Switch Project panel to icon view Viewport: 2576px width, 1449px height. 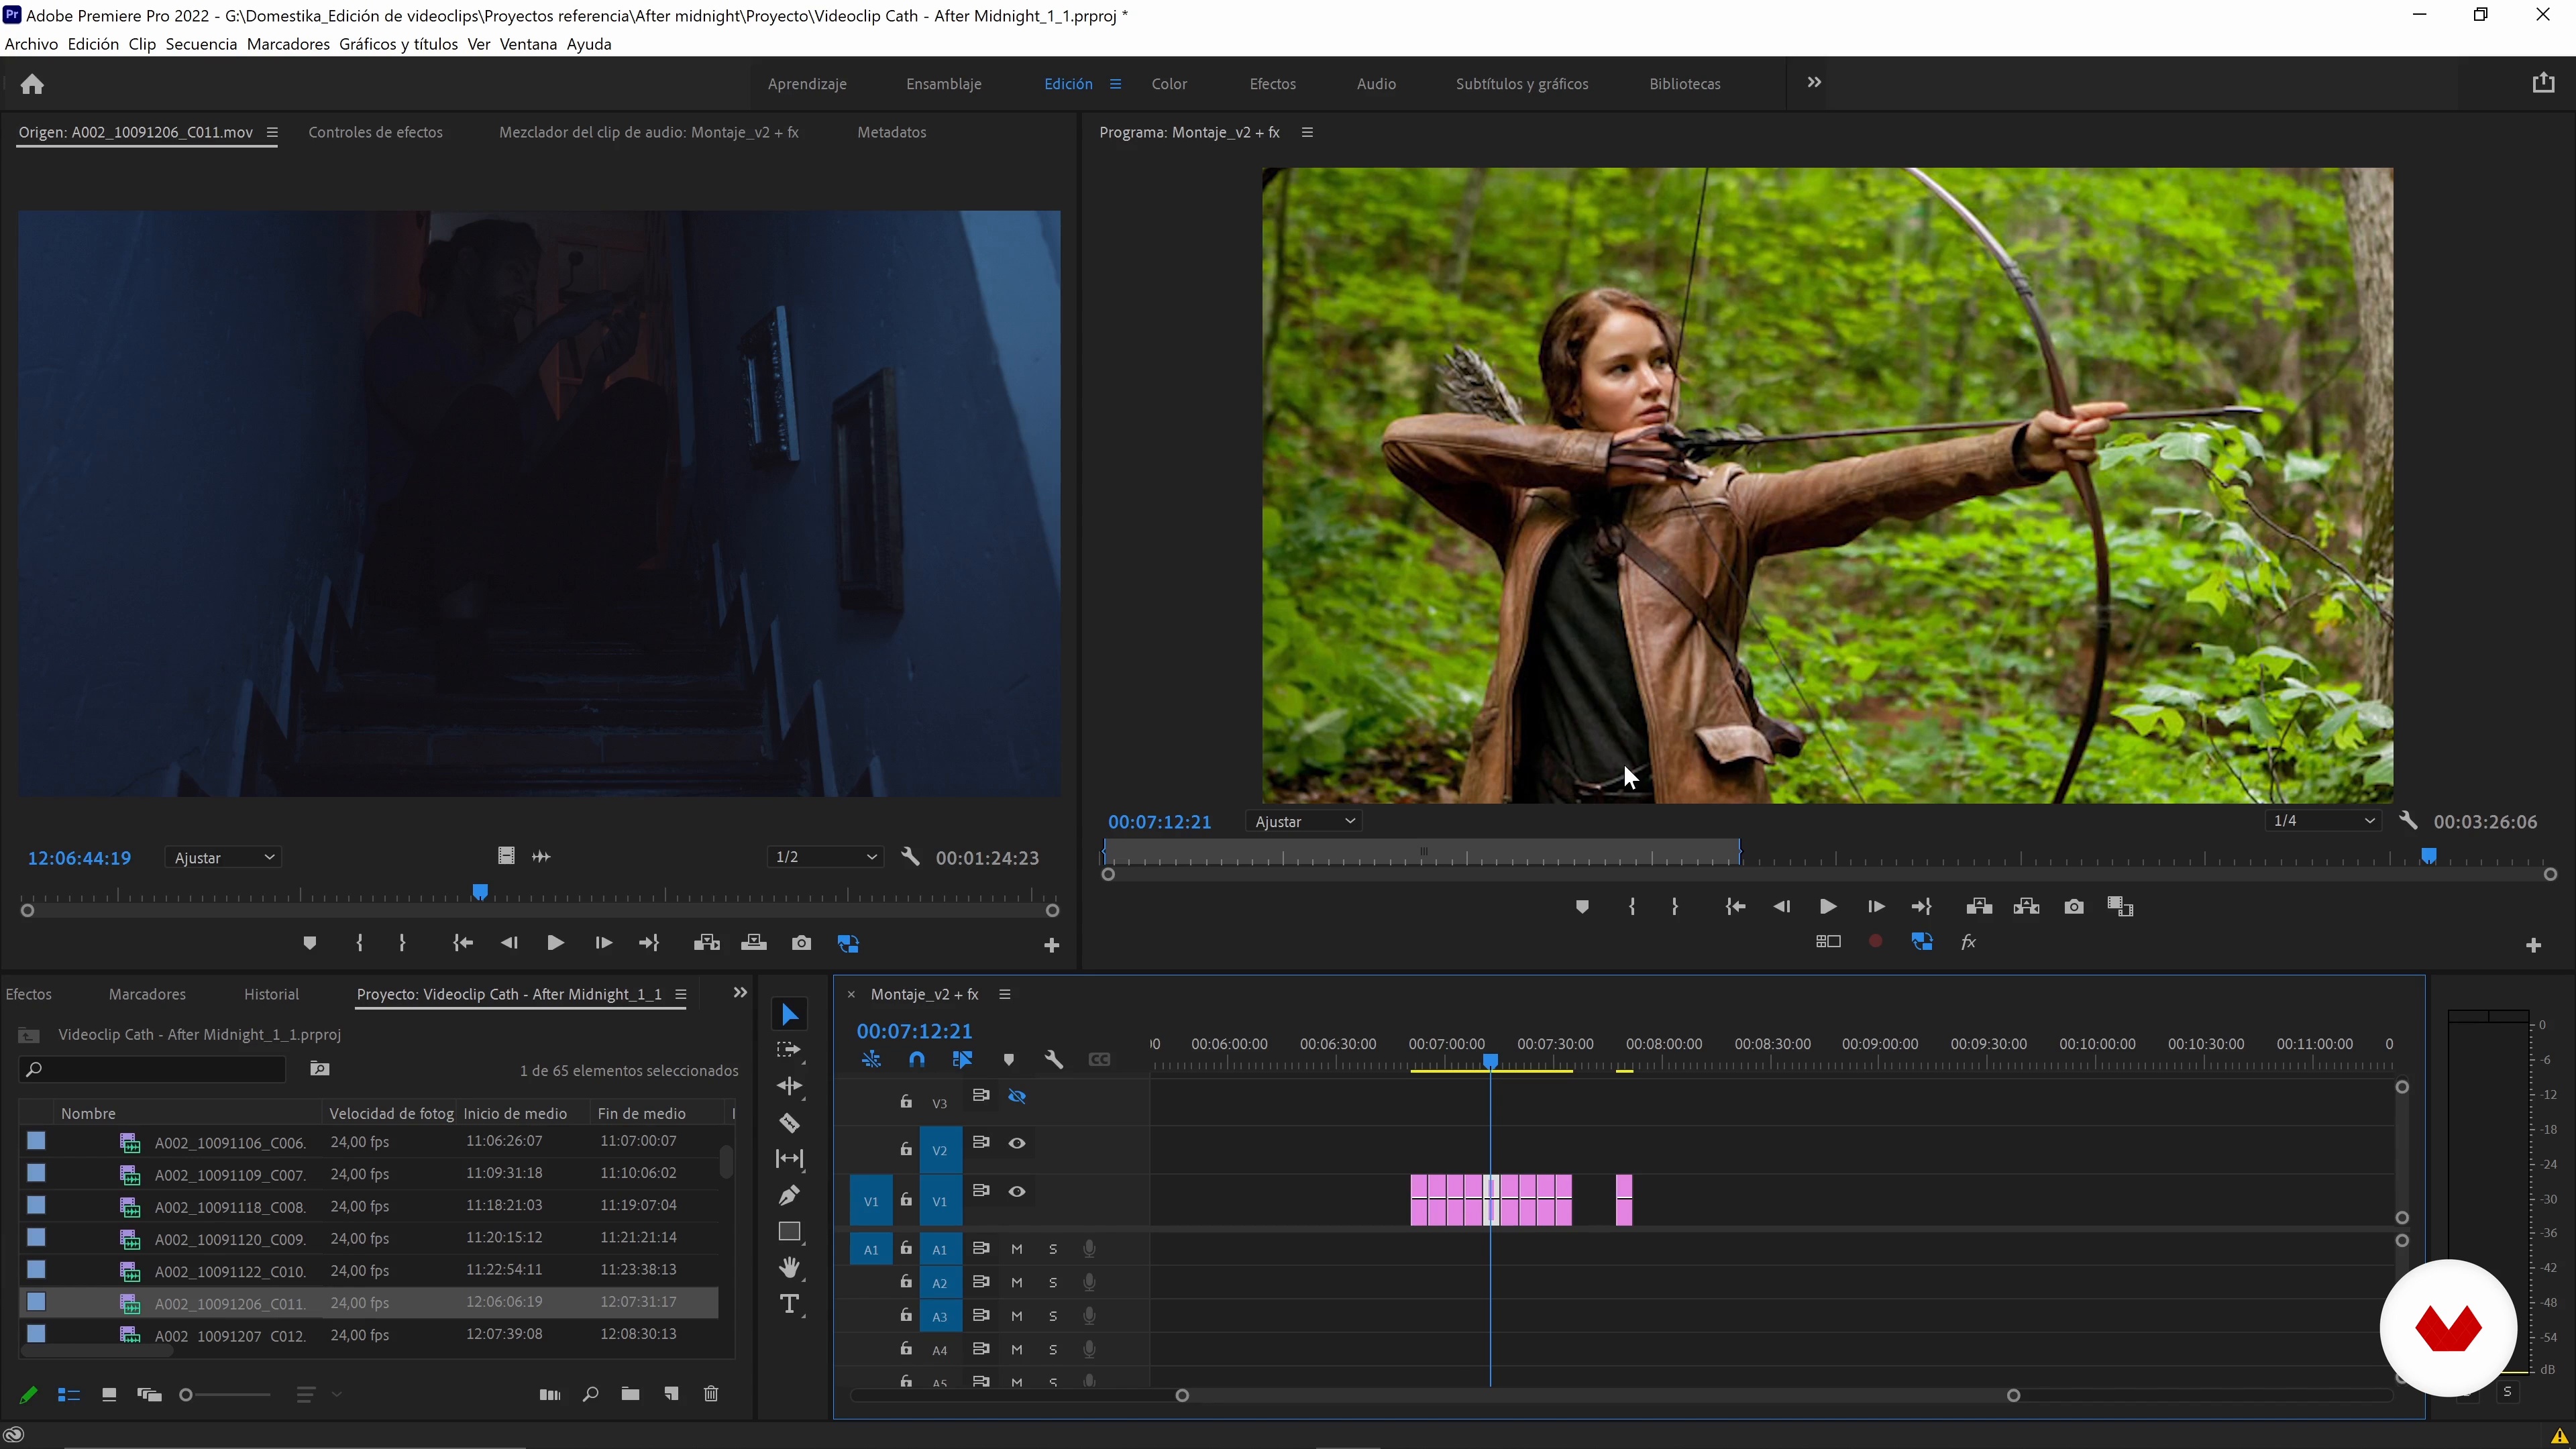109,1395
